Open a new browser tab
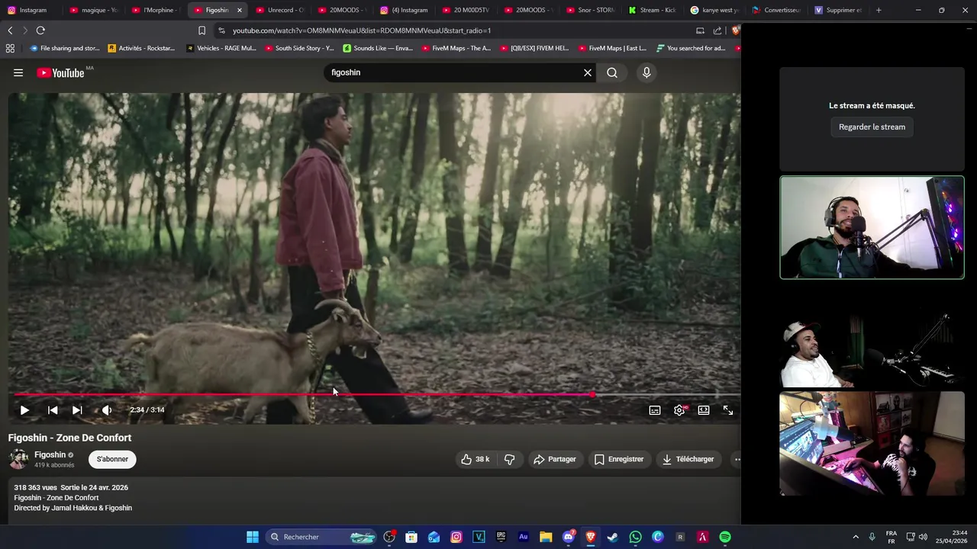This screenshot has width=977, height=549. click(879, 10)
